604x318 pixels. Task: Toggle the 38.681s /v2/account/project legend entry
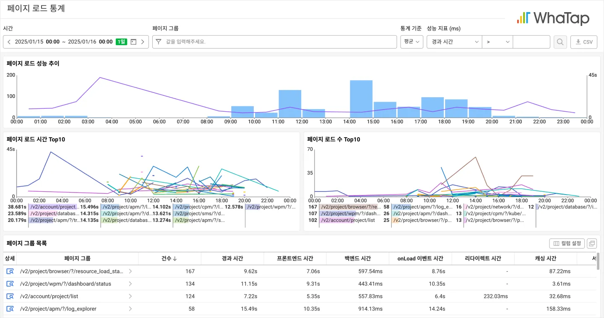click(x=44, y=207)
